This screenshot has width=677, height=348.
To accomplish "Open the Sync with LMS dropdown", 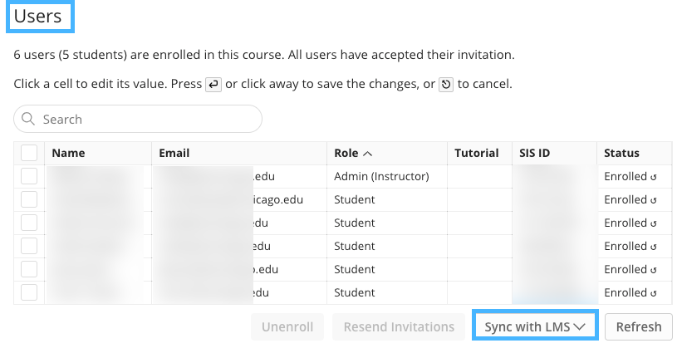I will coord(535,326).
